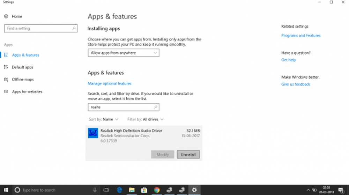Go to Offline maps settings page

click(23, 80)
